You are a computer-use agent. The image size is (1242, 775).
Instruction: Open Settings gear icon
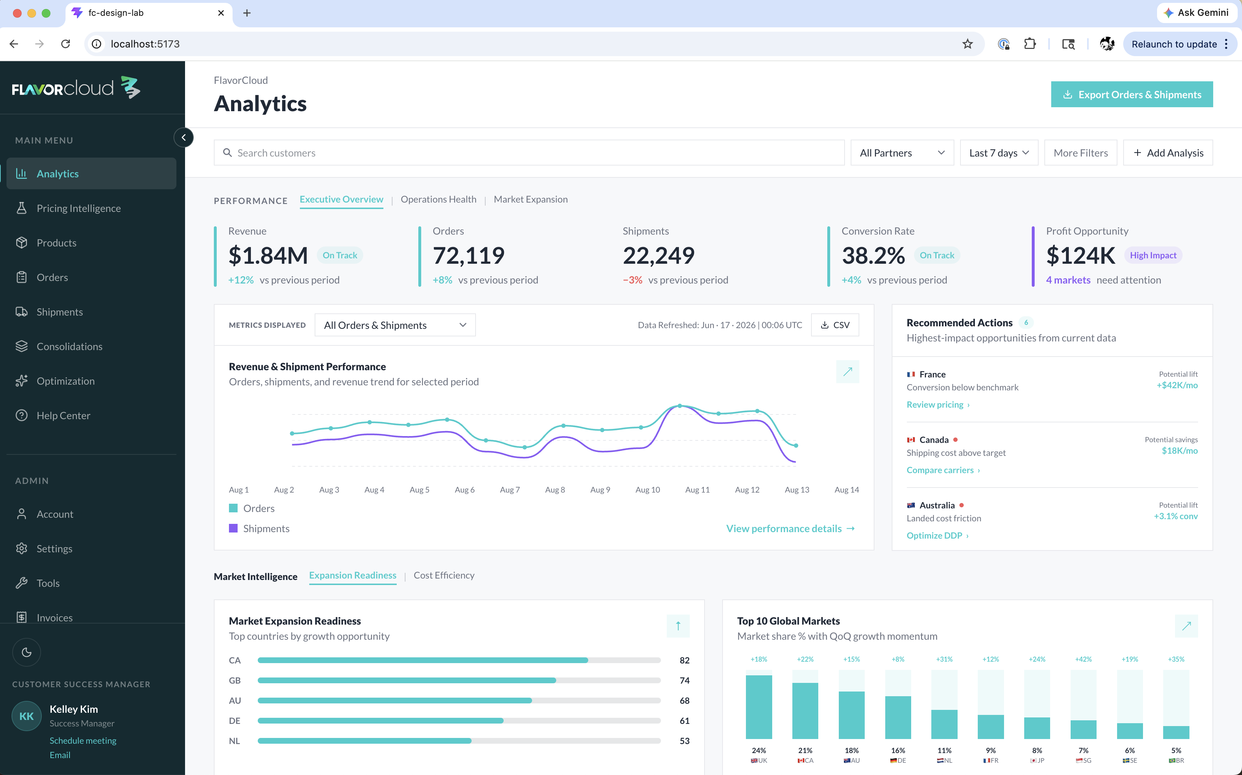[x=22, y=548]
